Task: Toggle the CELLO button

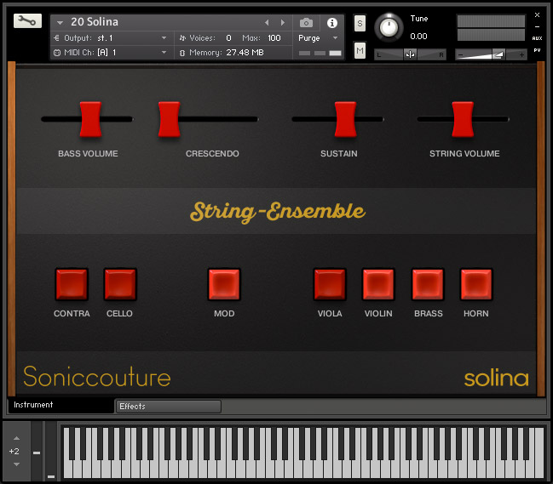Action: coord(120,284)
